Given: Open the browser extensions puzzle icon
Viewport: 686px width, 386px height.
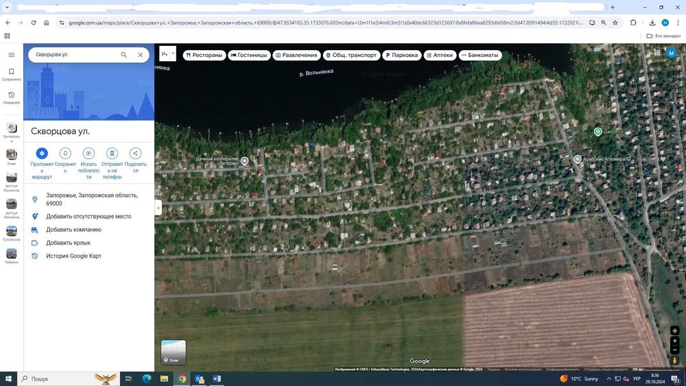Looking at the screenshot, I should tap(633, 23).
